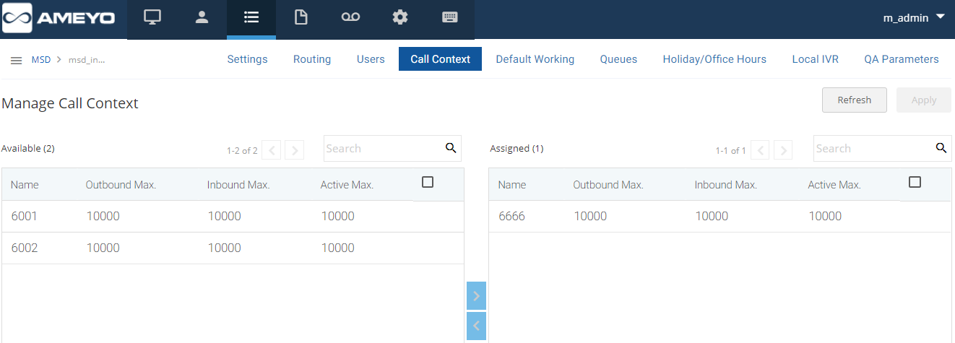Image resolution: width=955 pixels, height=343 pixels.
Task: Check select-all box in Available table header
Action: point(428,182)
